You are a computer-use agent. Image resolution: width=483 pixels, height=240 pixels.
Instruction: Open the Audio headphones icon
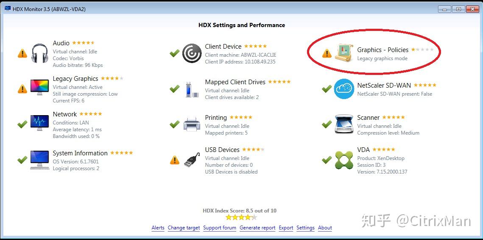point(40,53)
